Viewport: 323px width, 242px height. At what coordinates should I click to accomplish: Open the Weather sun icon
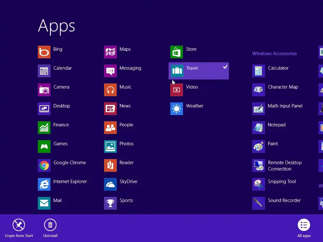pyautogui.click(x=177, y=109)
